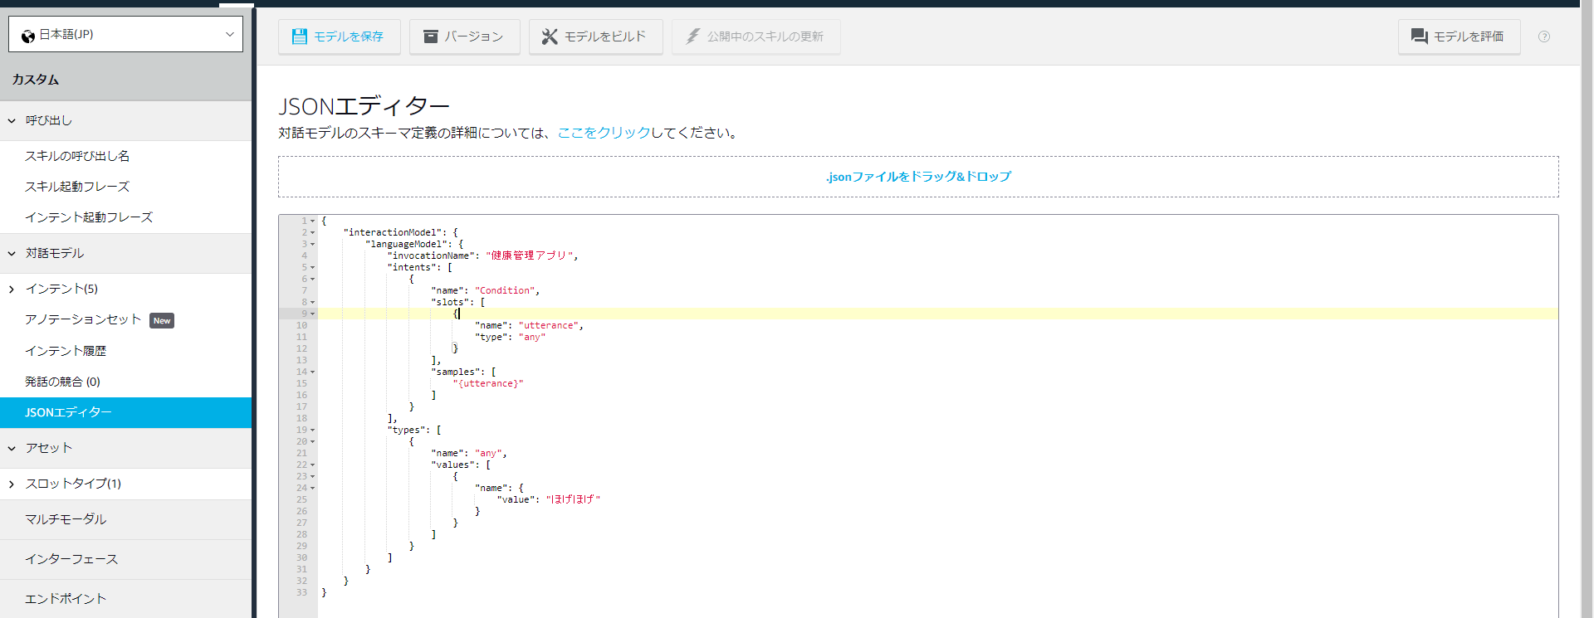Click the "ほげほげ" value text

tap(573, 499)
